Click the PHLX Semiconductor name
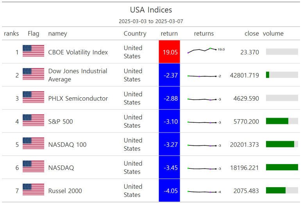This screenshot has height=204, width=302. tap(78, 98)
